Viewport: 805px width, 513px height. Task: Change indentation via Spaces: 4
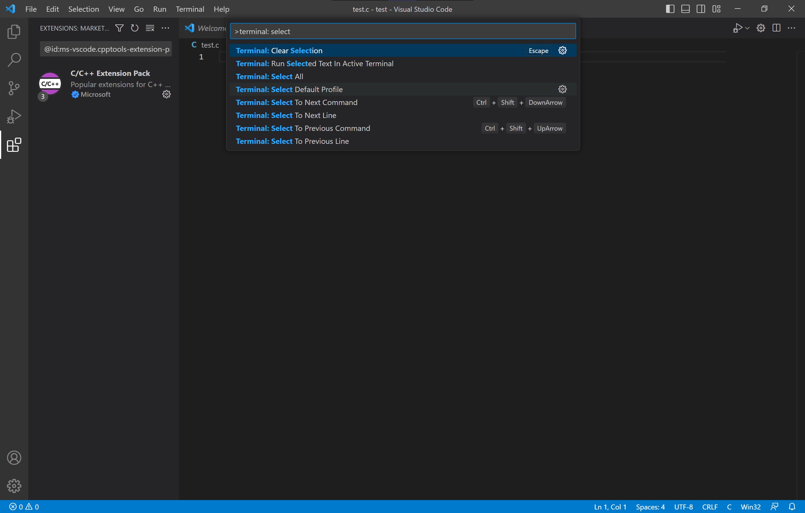coord(650,507)
